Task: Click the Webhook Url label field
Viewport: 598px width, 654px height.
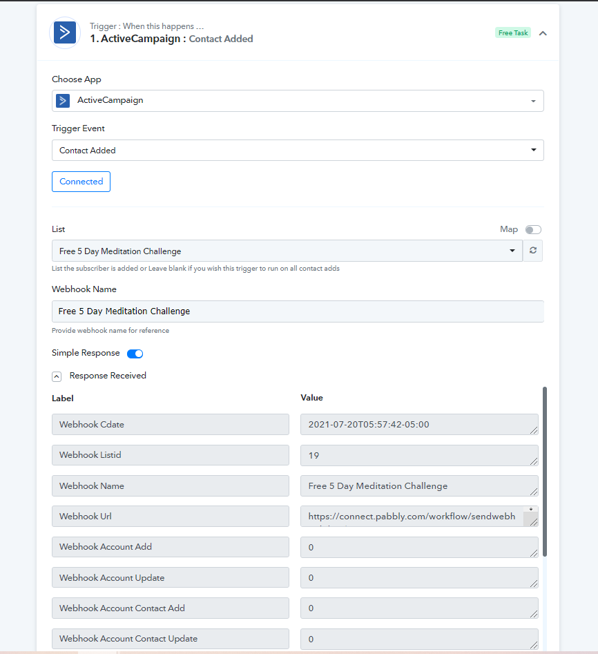Action: coord(170,517)
